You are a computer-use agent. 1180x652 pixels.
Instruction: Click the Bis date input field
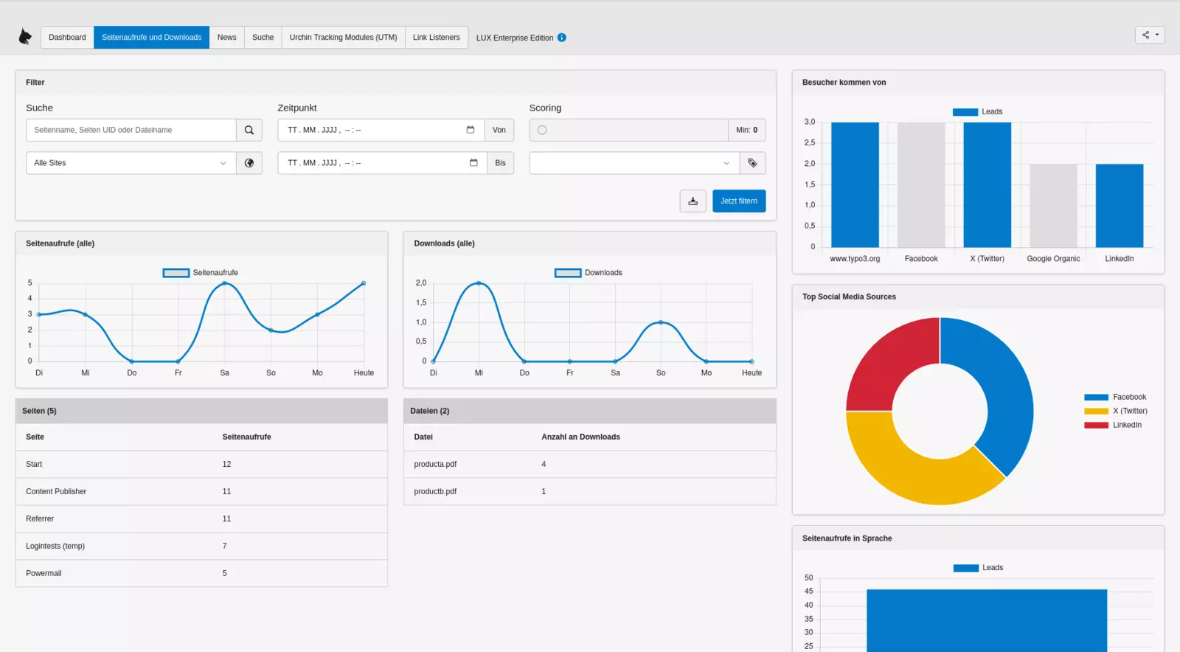pyautogui.click(x=383, y=163)
